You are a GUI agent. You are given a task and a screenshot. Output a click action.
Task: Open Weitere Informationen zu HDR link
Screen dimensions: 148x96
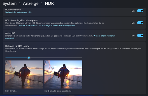(18, 12)
